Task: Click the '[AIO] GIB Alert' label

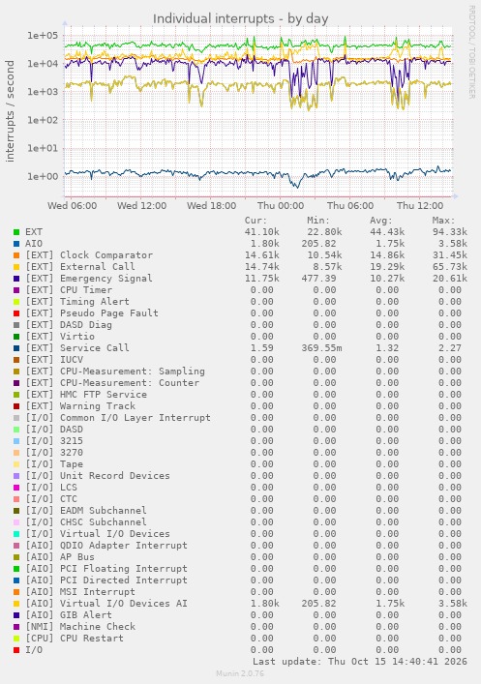Action: (69, 615)
